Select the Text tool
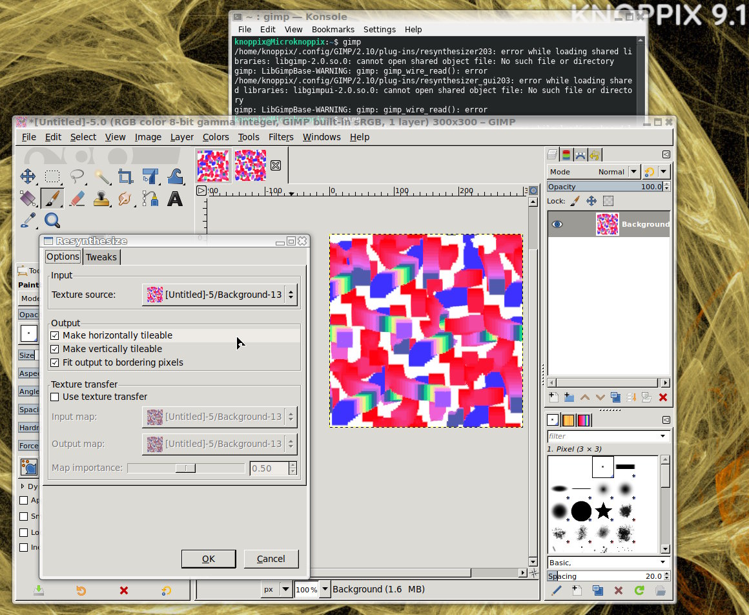This screenshot has height=615, width=749. tap(175, 198)
